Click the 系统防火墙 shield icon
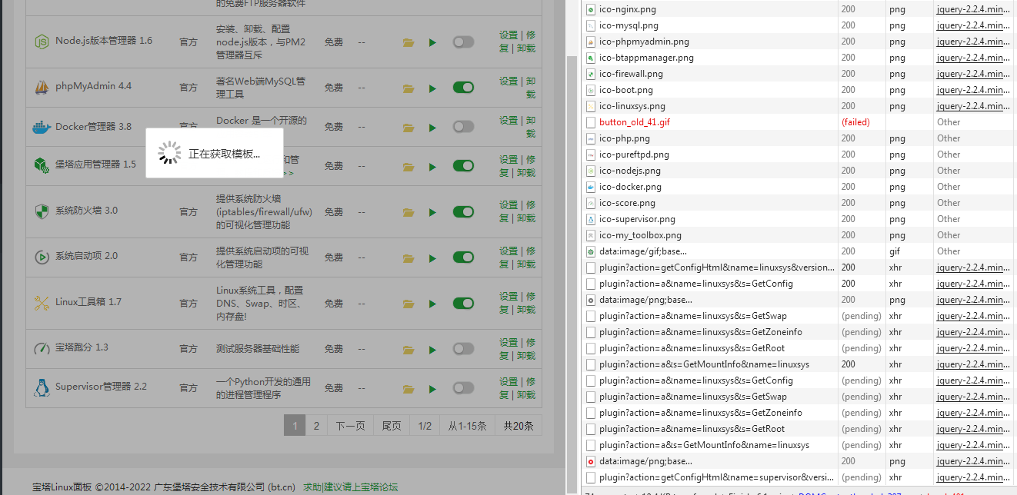 (42, 211)
